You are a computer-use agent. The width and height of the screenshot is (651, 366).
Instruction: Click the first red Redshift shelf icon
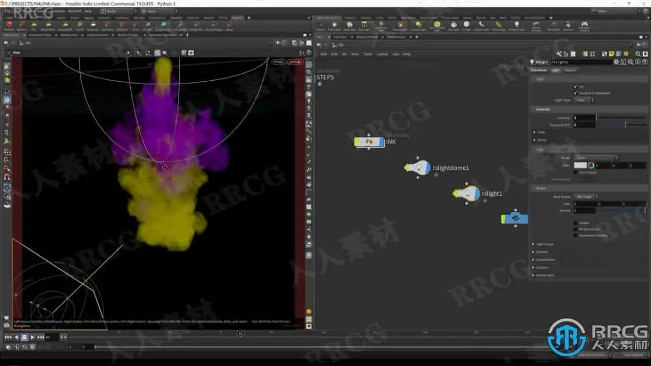(9, 25)
